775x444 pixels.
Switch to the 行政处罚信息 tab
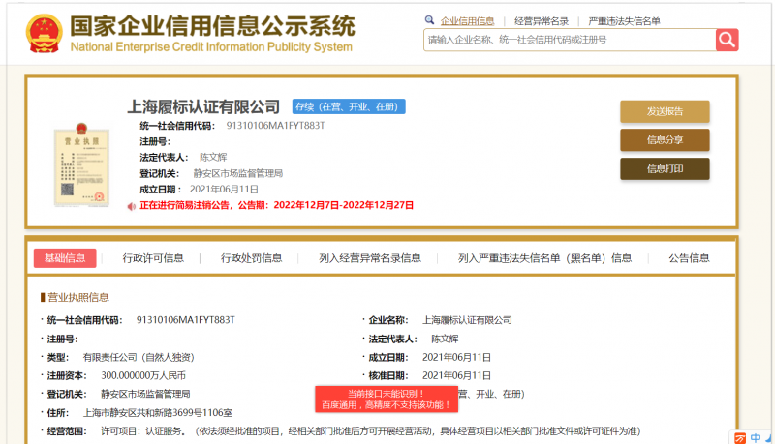[x=251, y=258]
